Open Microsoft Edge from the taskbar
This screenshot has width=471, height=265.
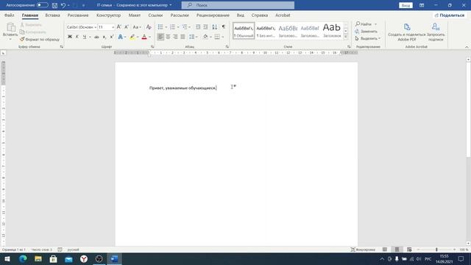point(23,258)
